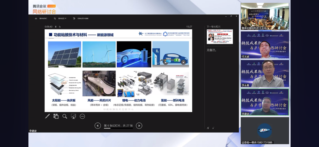
Task: Select the pen and laser pointer tool
Action: click(x=47, y=116)
